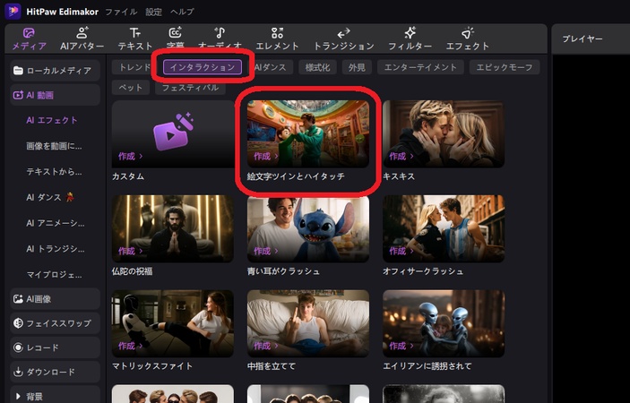Click the purple video wand icon on カスタム
This screenshot has height=403, width=630.
click(173, 132)
